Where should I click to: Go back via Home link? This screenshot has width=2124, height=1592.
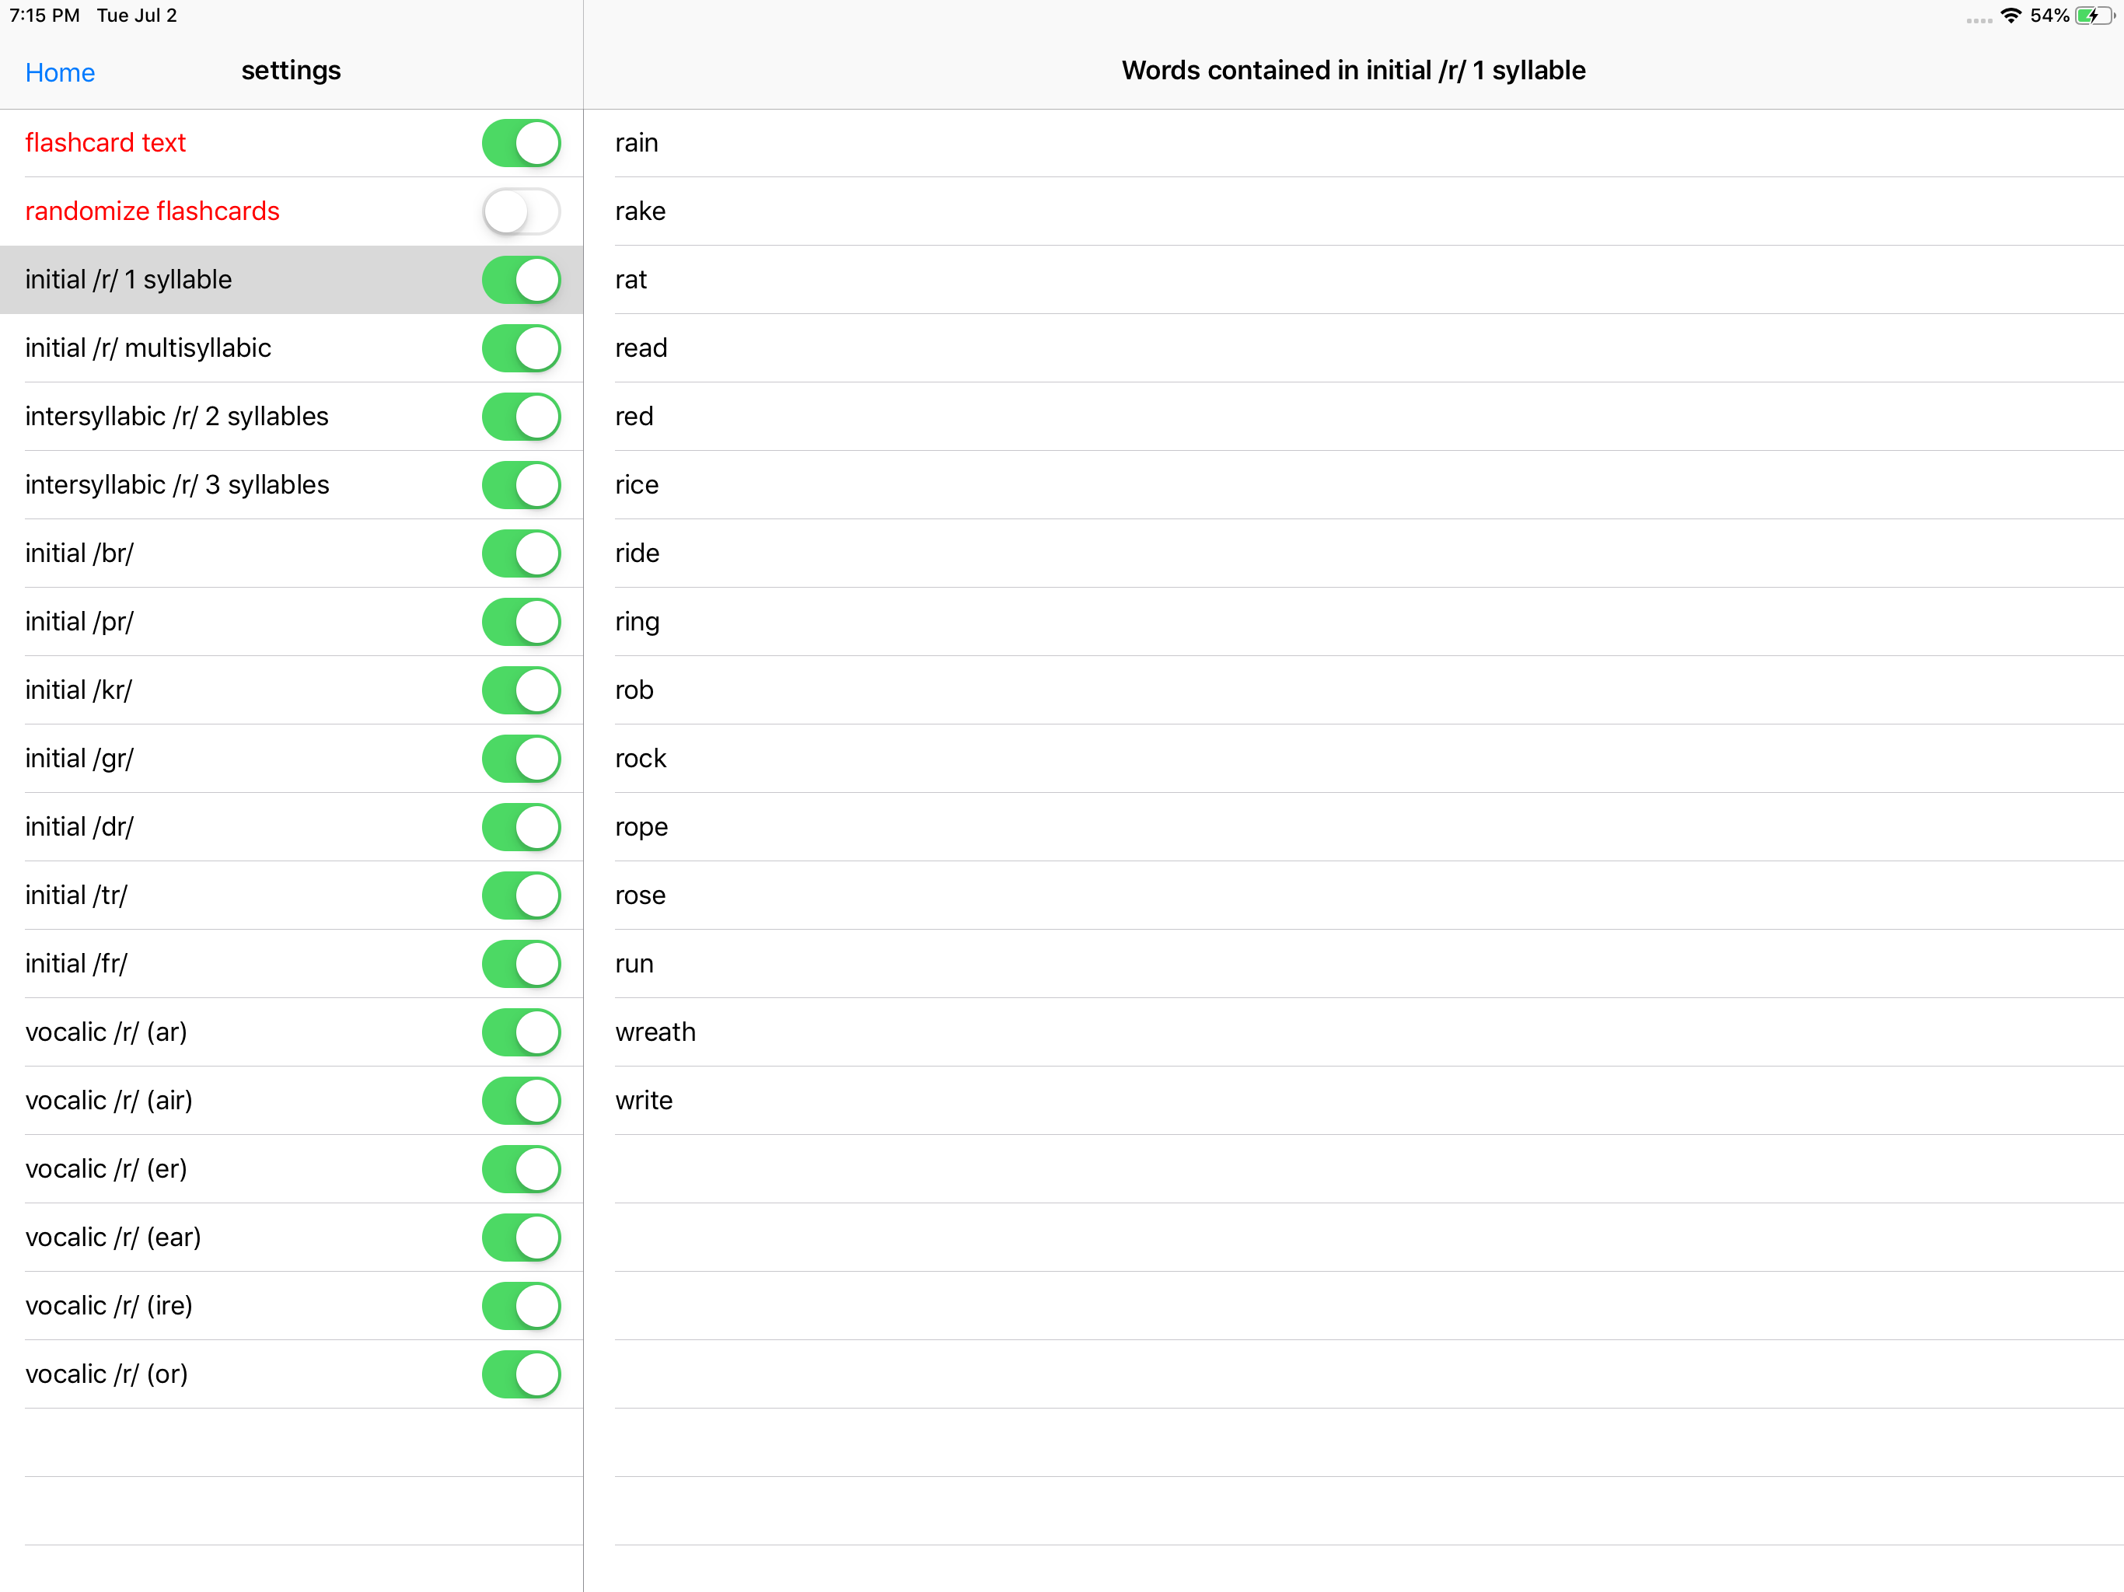pos(60,73)
